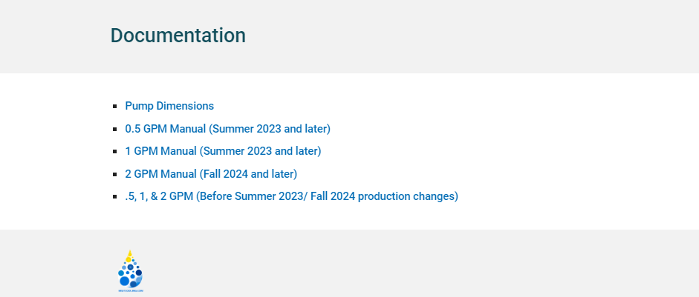The height and width of the screenshot is (297, 699).
Task: Click "production changes)" at the end of last link
Action: (408, 196)
